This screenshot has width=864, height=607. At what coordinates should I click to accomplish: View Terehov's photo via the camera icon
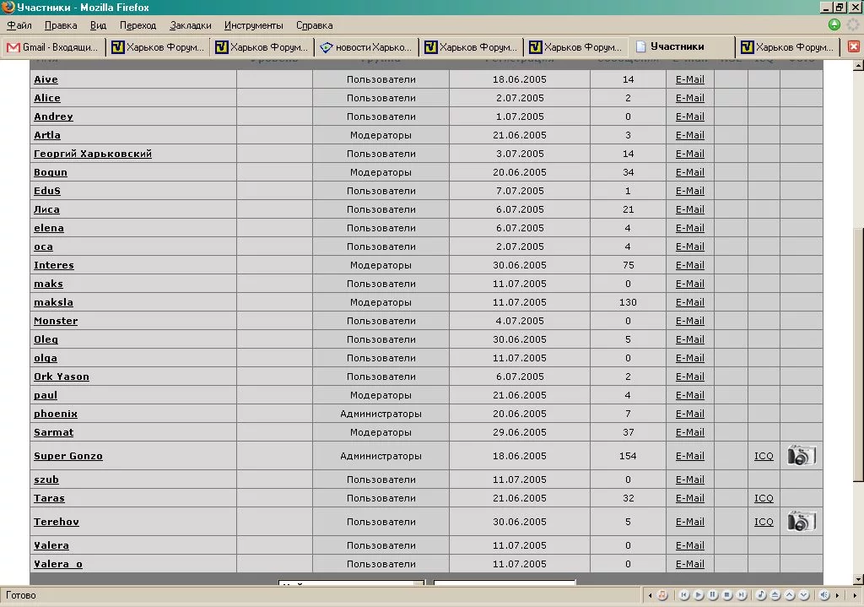coord(801,522)
